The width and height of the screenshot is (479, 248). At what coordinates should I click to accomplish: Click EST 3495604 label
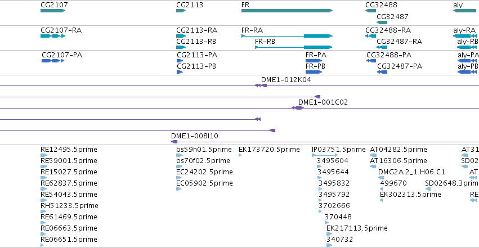pyautogui.click(x=333, y=161)
